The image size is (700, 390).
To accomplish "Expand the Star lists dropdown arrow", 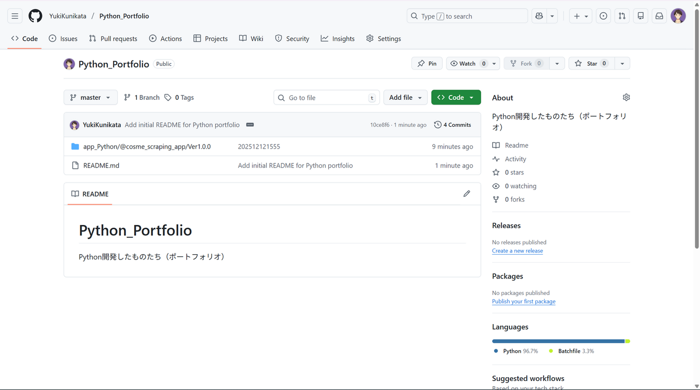I will pos(622,64).
